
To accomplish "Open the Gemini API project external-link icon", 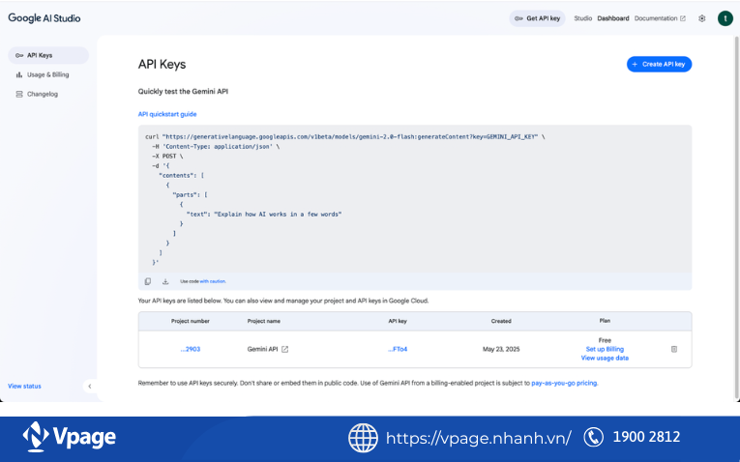I will point(285,349).
